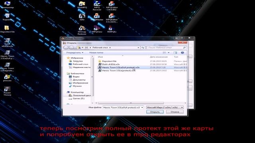
Task: Click the file name input field
Action: pos(122,108)
